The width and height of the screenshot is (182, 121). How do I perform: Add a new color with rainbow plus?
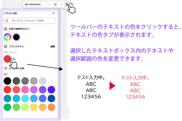click(7, 37)
